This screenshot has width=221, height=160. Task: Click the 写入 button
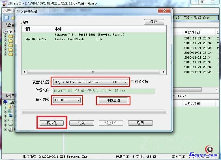point(81,123)
